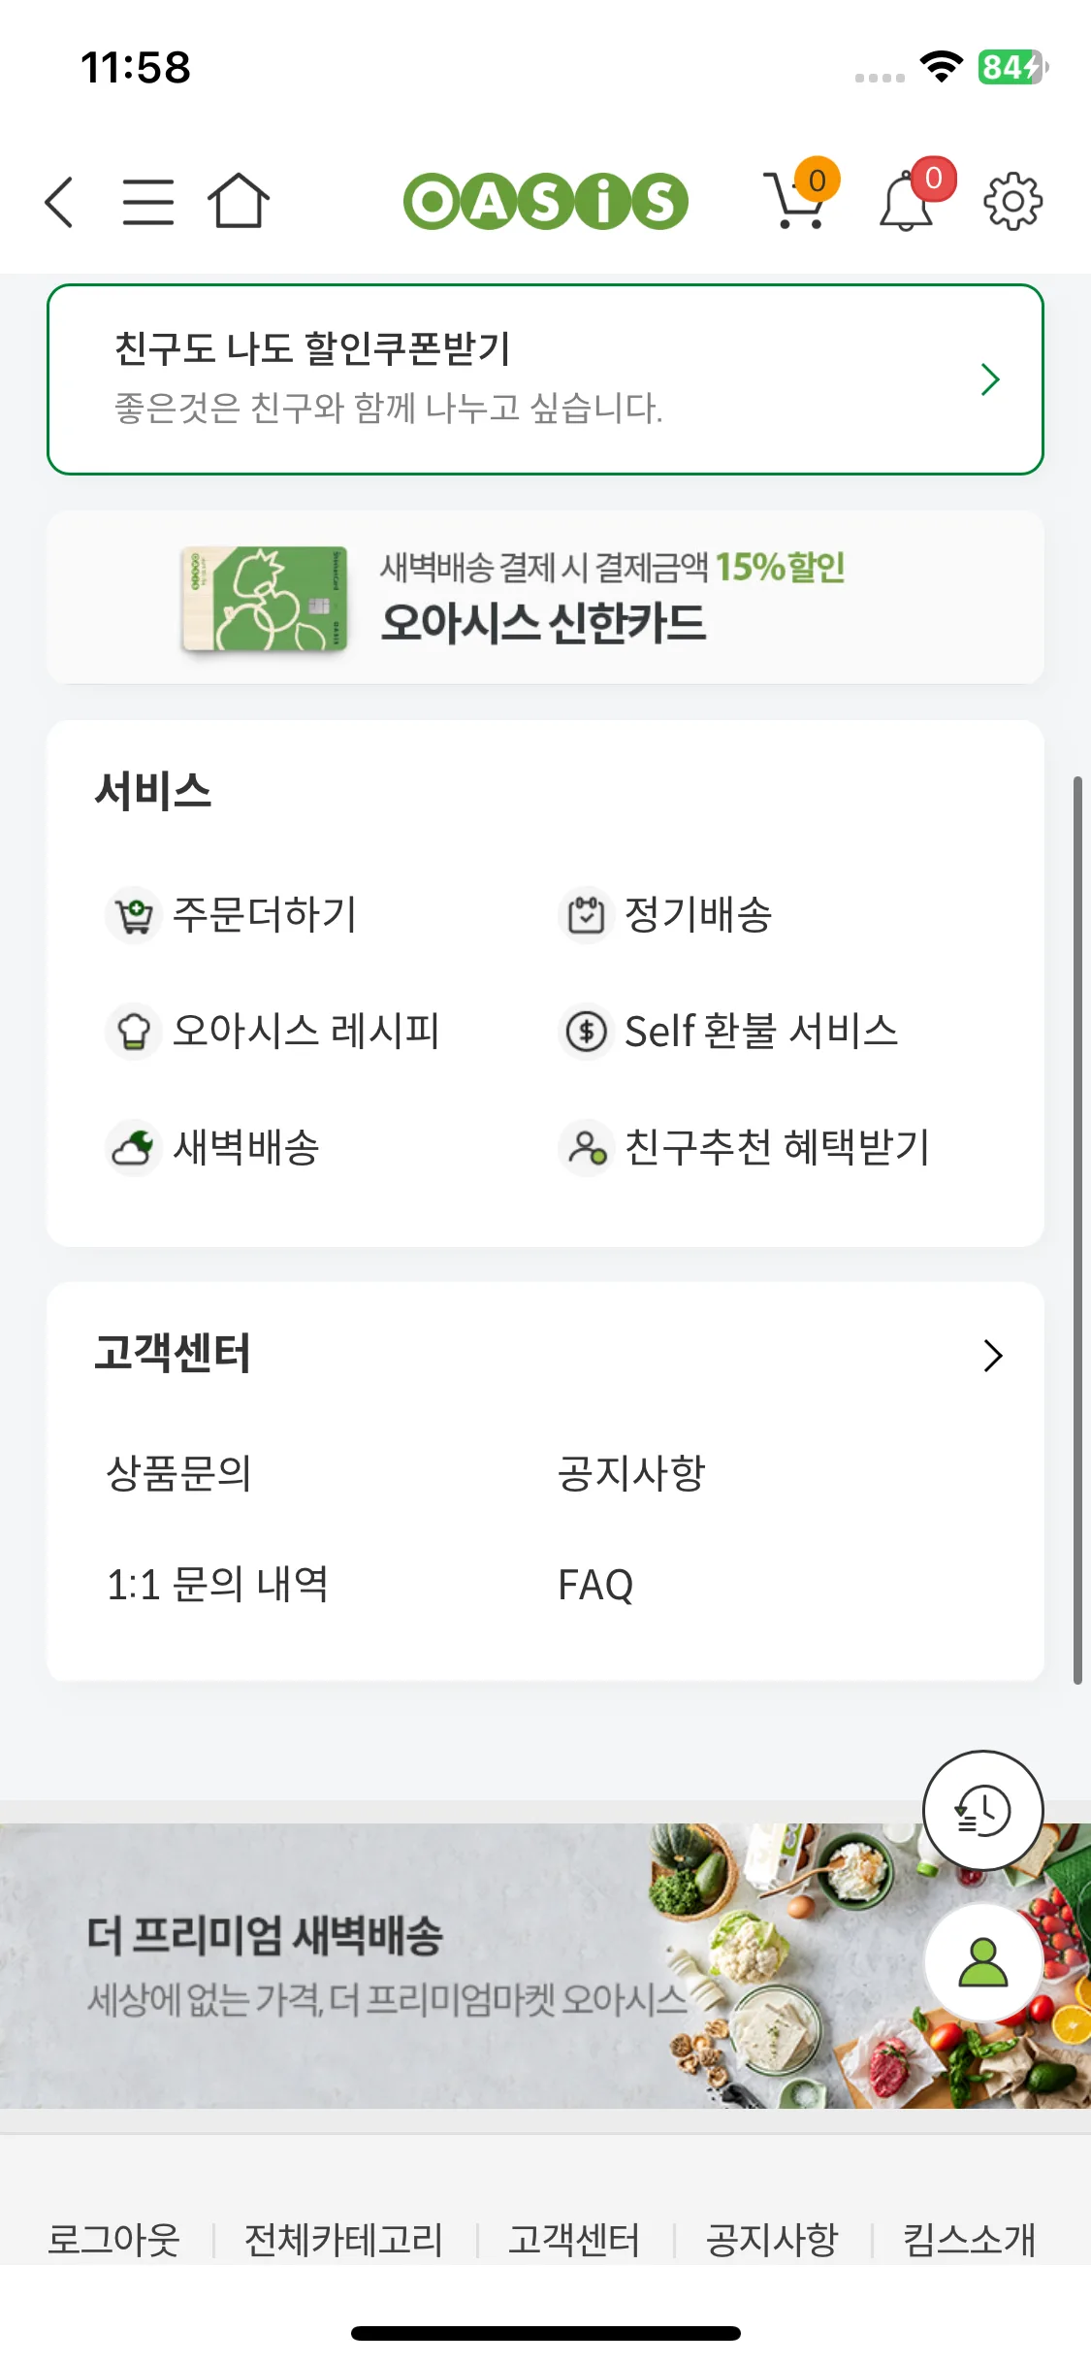Tap the back arrow icon
This screenshot has height=2364, width=1091.
click(x=60, y=202)
